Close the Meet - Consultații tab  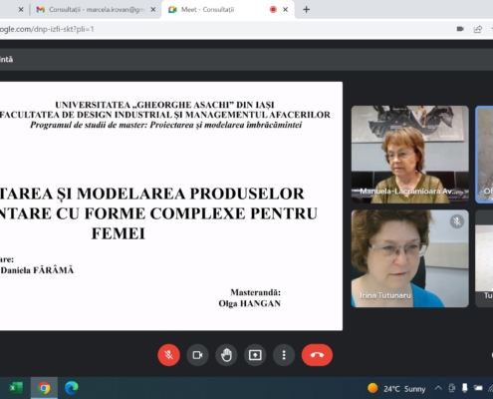point(285,10)
